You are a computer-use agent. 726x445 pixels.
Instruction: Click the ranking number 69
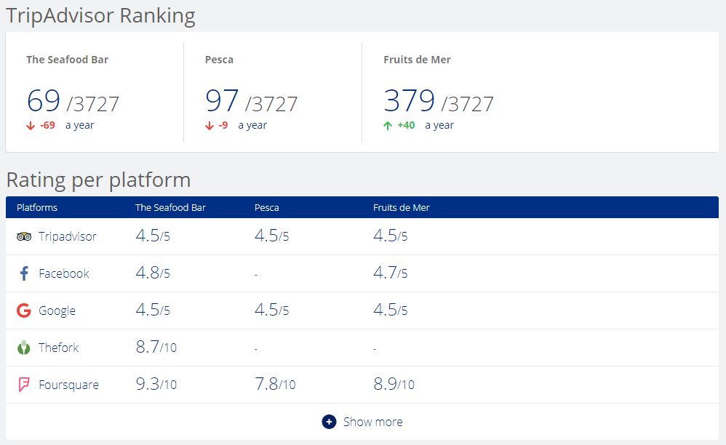pos(44,100)
